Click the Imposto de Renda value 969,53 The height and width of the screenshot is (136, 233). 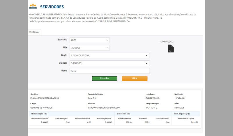128,122
